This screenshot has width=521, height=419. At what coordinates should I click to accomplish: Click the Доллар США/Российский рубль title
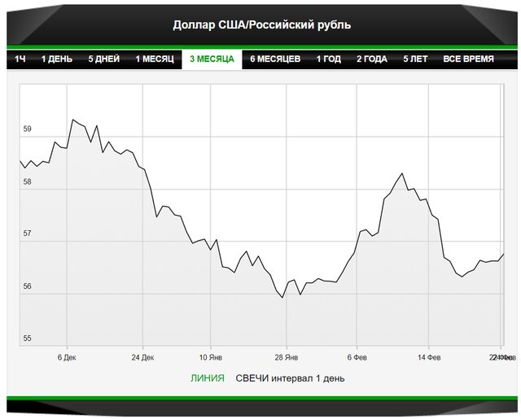click(262, 24)
